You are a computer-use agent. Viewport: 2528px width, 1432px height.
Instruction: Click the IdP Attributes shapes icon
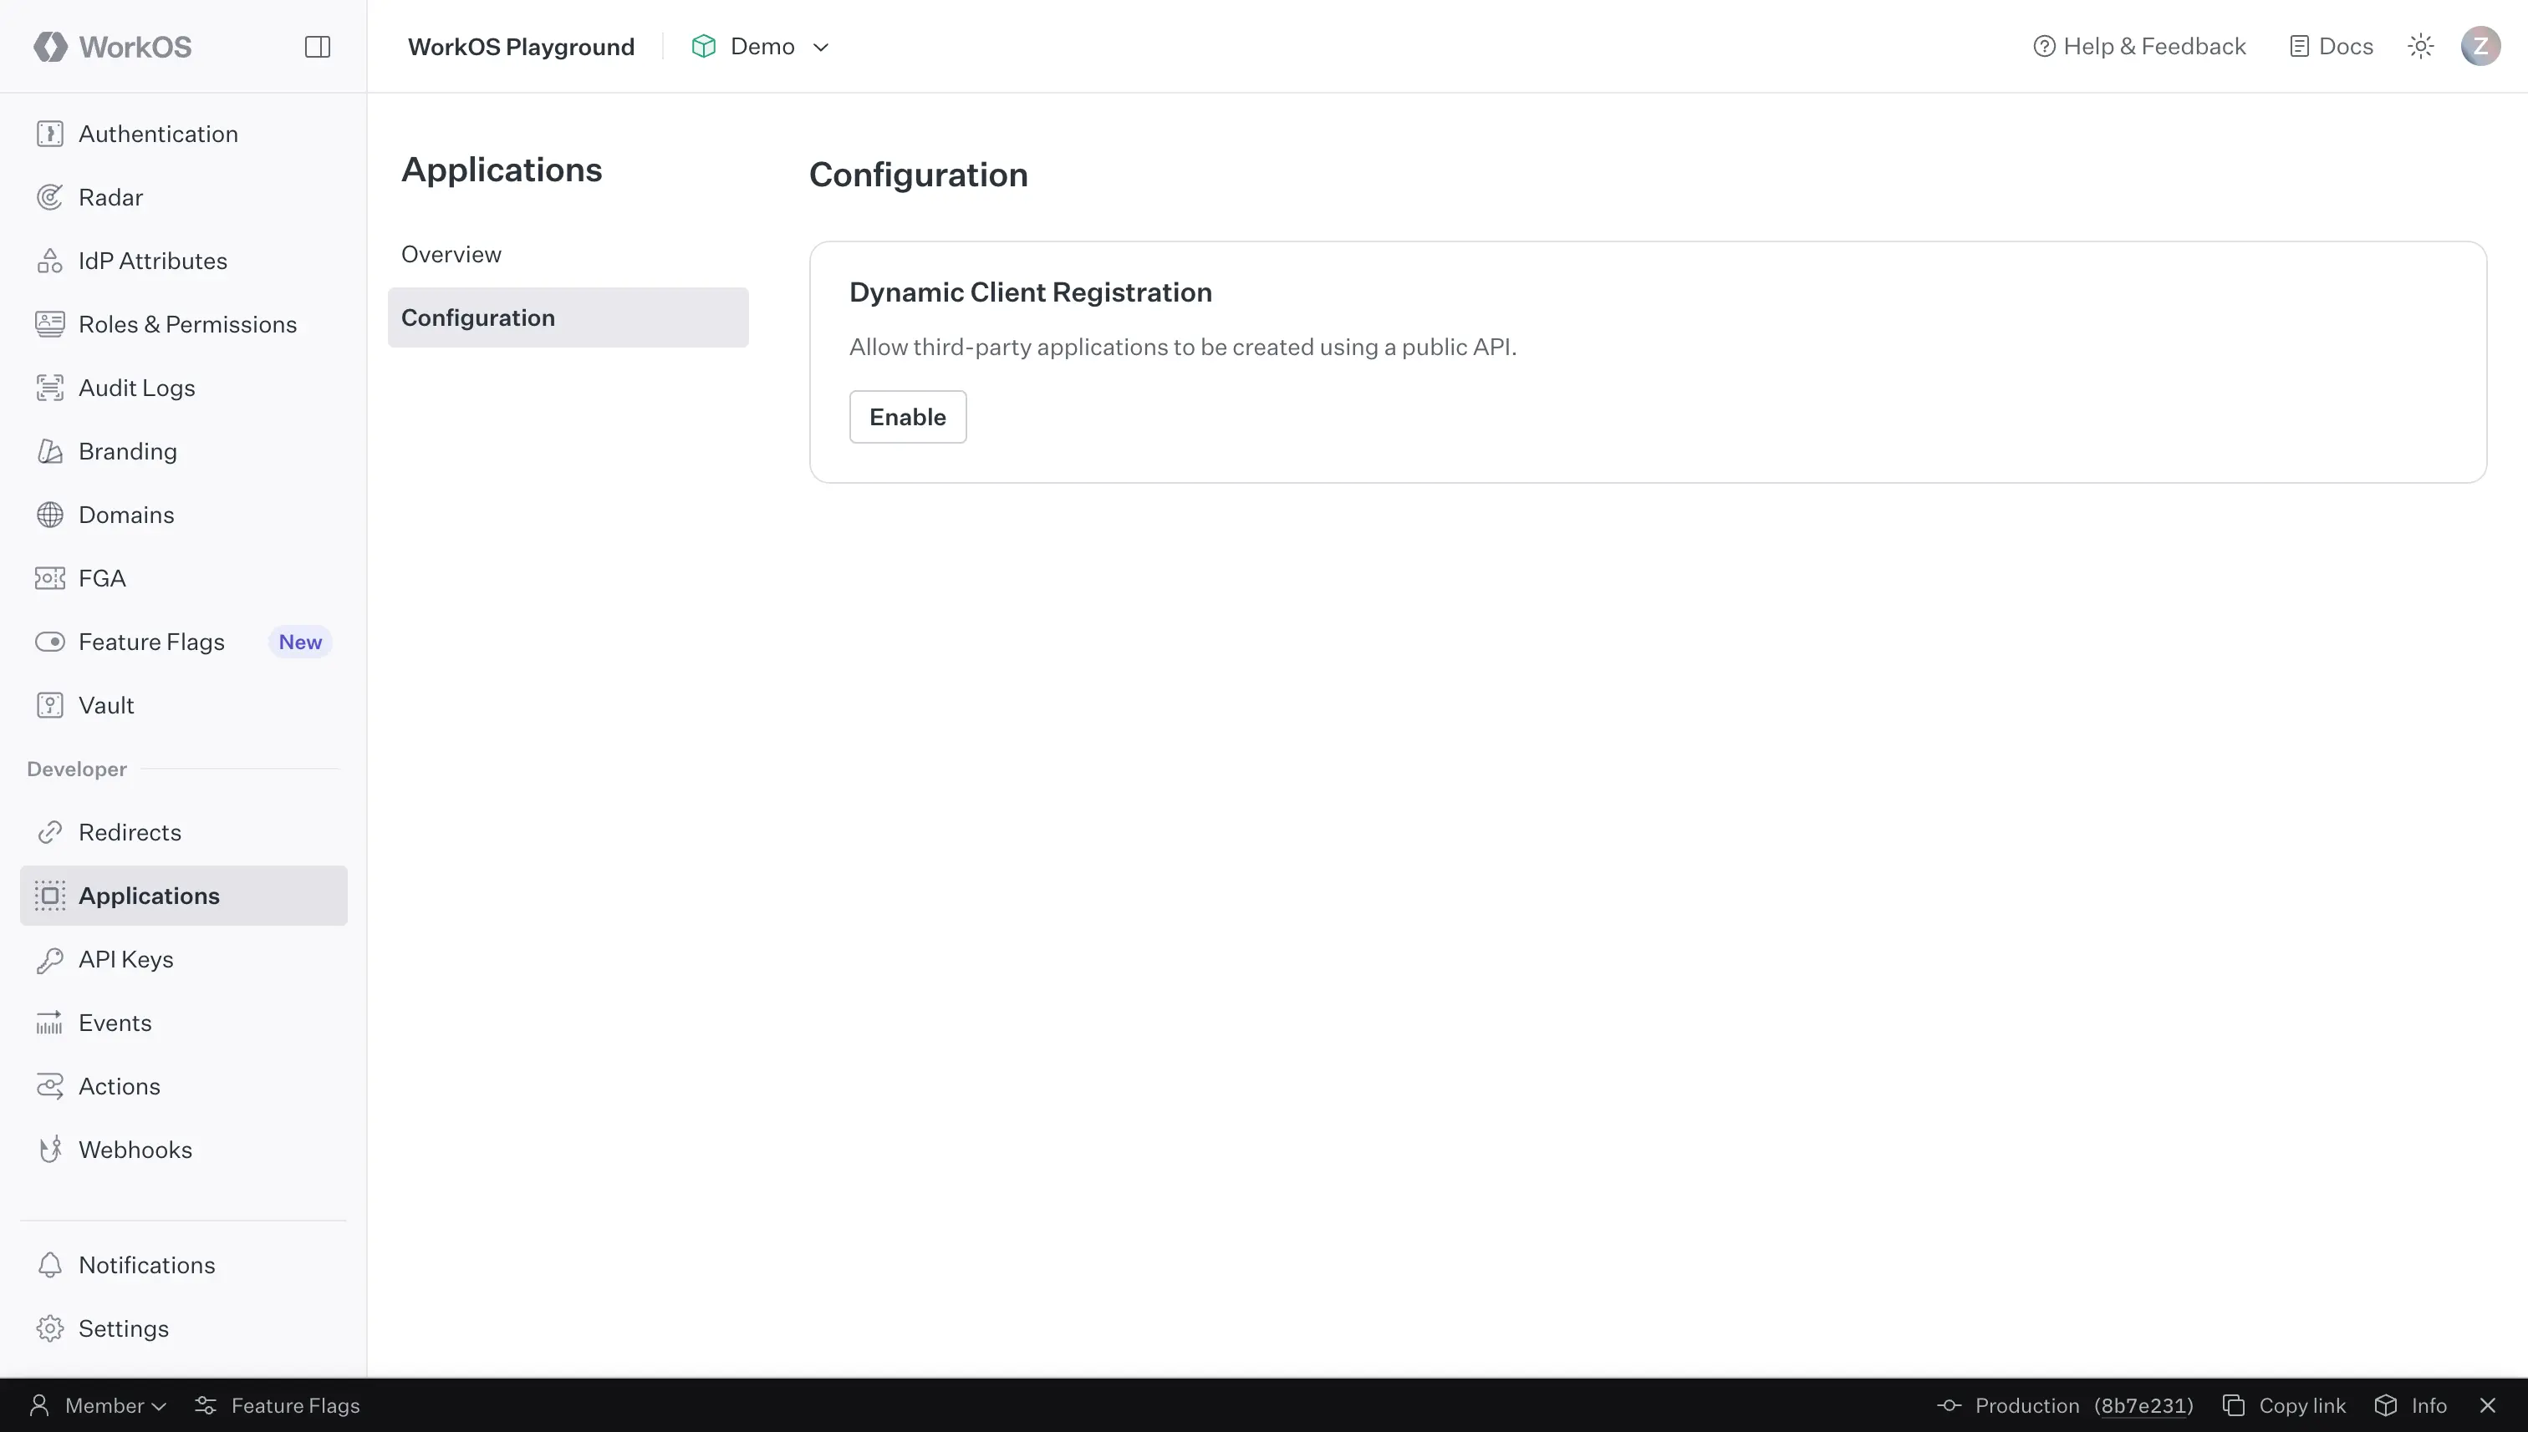[x=50, y=261]
